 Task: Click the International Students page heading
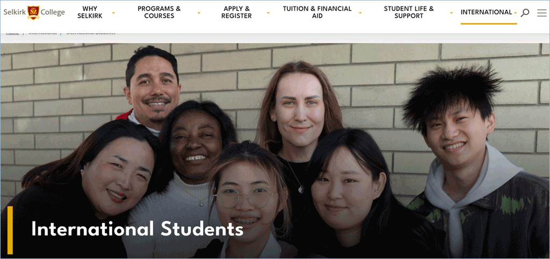(x=137, y=230)
